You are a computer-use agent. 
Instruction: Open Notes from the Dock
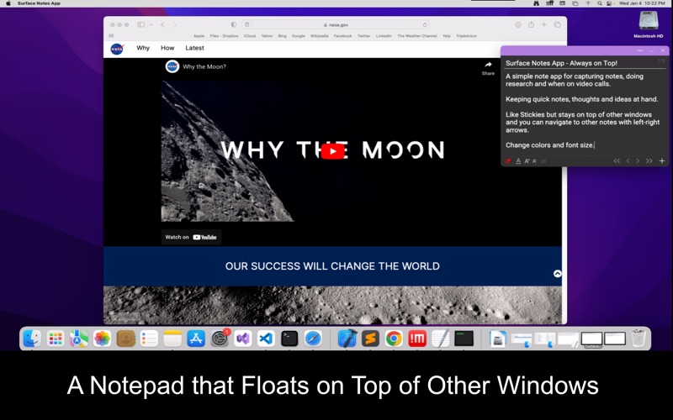pyautogui.click(x=172, y=339)
